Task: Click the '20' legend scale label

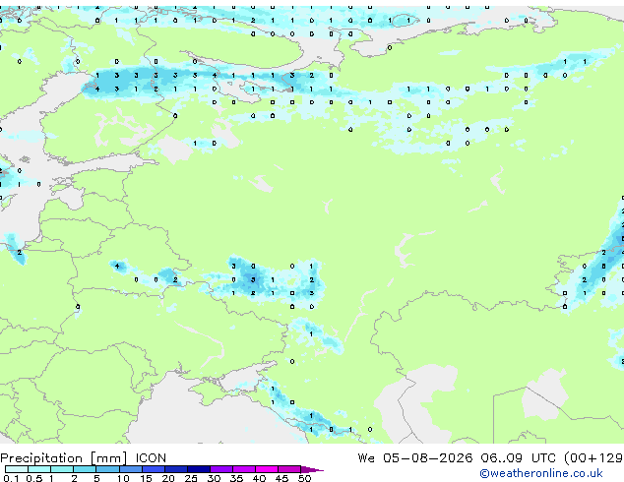Action: coord(168,478)
